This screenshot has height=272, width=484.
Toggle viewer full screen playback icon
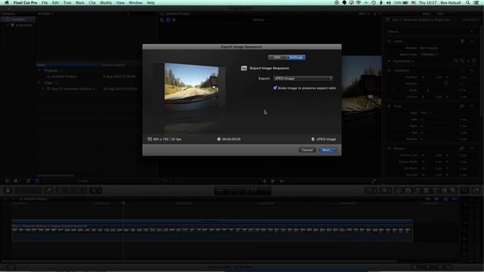[374, 181]
